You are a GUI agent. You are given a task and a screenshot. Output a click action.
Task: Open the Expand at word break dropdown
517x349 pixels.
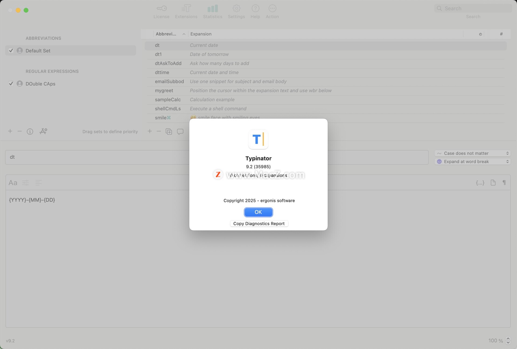click(473, 162)
